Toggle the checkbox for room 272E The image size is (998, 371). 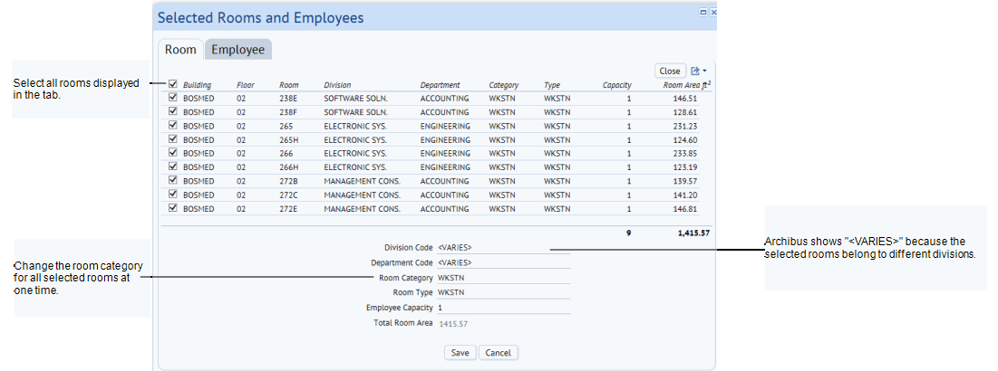172,208
